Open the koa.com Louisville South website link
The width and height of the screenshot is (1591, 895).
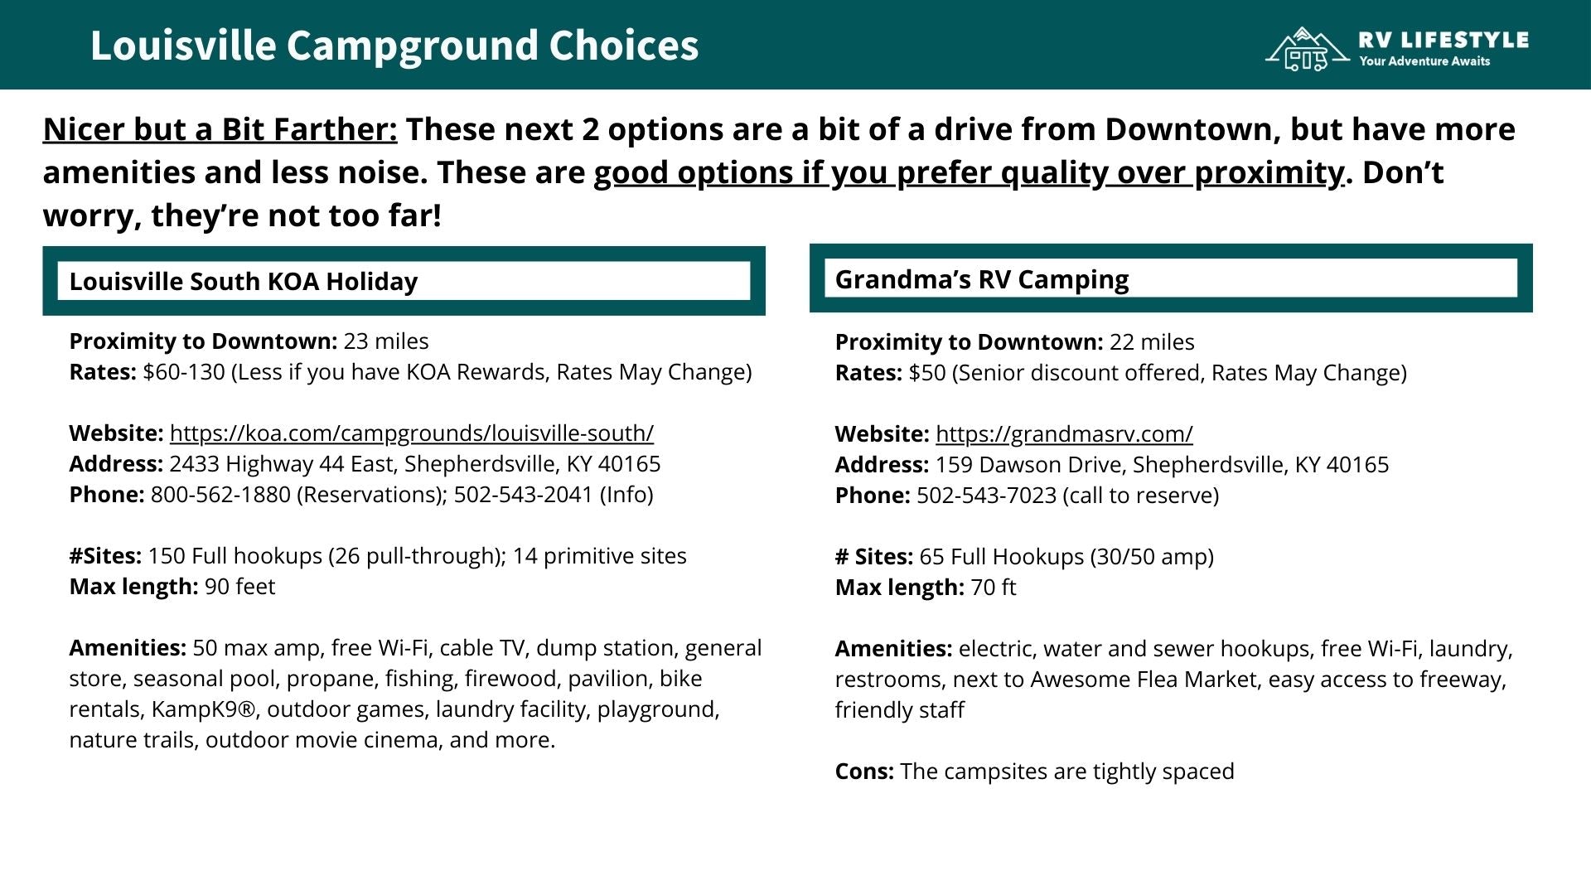point(411,433)
